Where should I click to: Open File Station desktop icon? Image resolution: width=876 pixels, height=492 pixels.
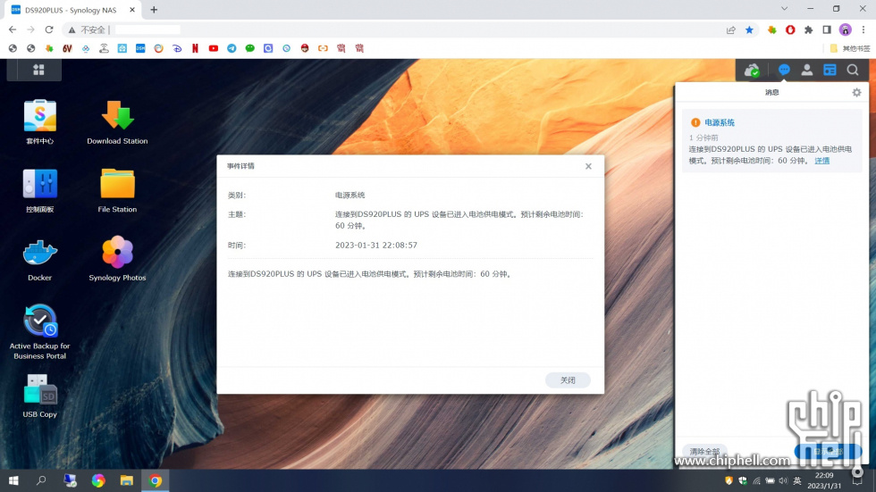(x=117, y=191)
